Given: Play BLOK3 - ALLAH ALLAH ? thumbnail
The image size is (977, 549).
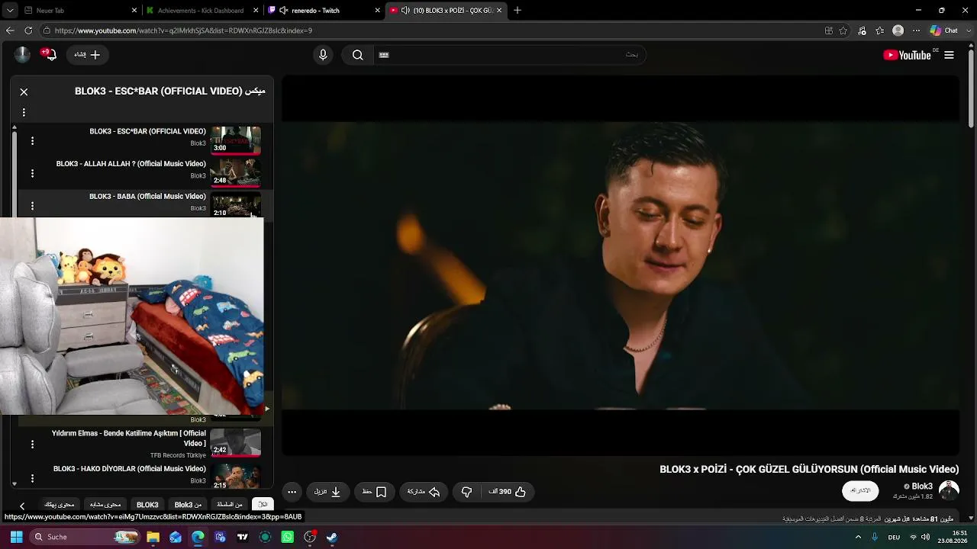Looking at the screenshot, I should point(236,172).
